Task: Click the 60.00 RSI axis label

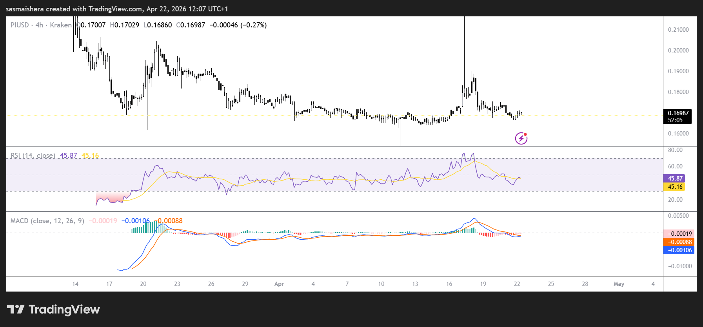Action: pyautogui.click(x=675, y=166)
